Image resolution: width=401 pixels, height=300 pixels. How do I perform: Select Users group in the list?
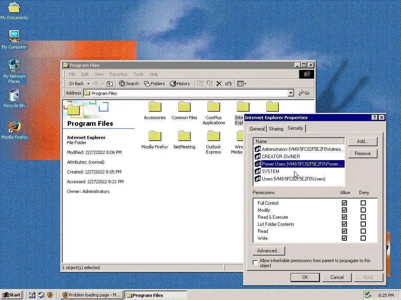(299, 179)
